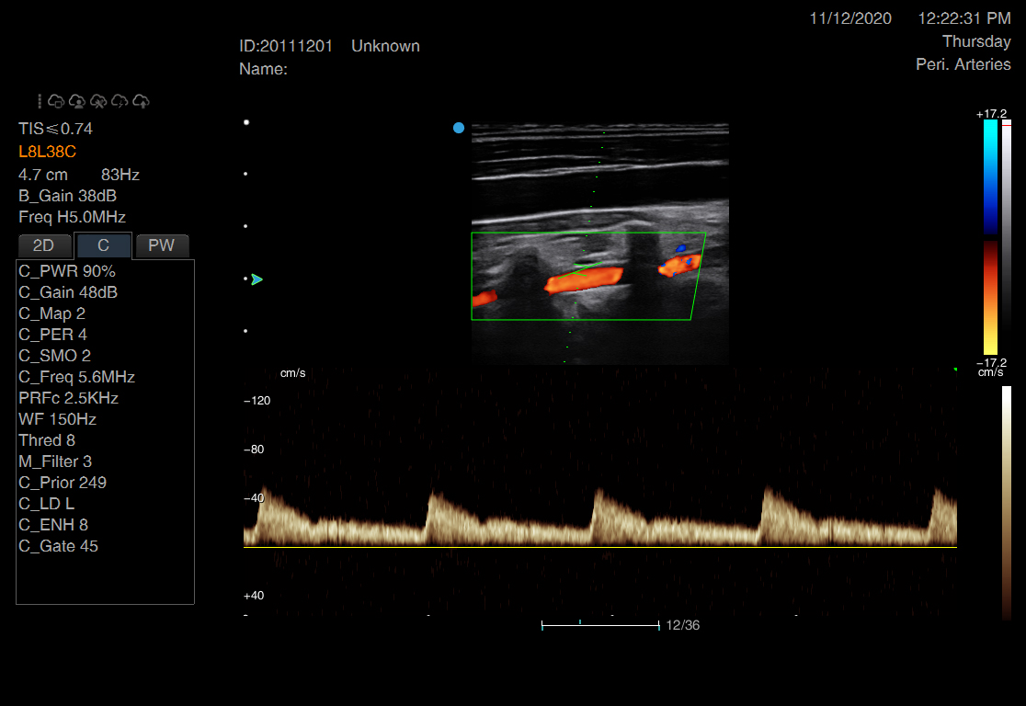This screenshot has height=706, width=1026.
Task: Click the cloud upload icon
Action: pos(142,101)
